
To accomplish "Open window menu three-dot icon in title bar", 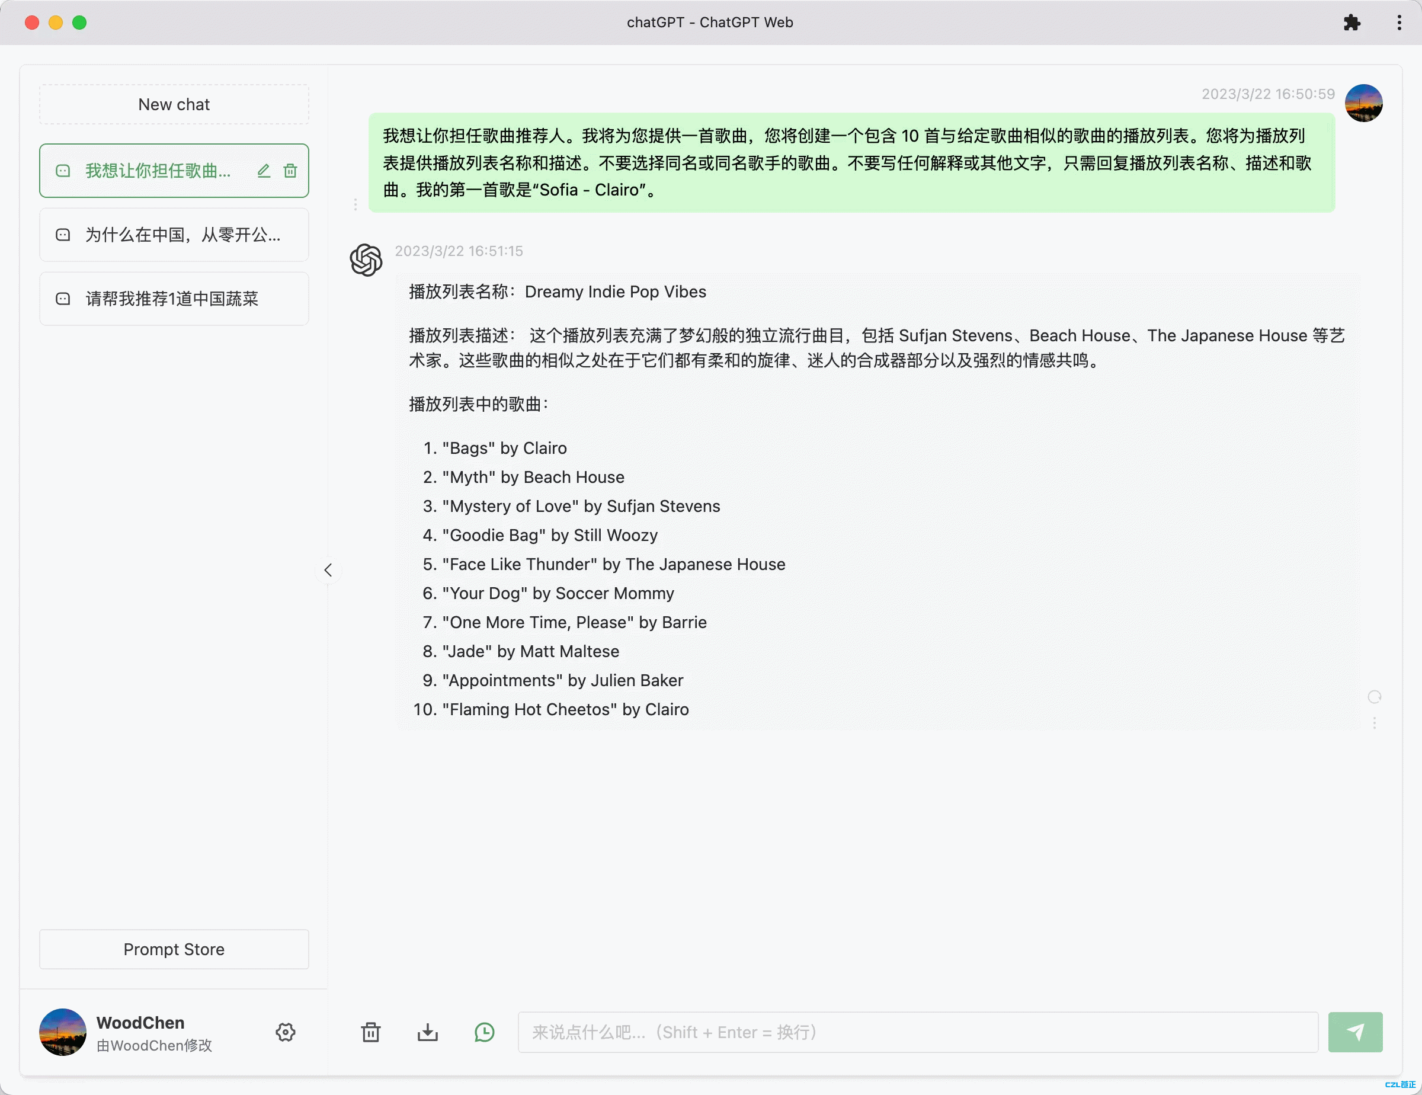I will click(1398, 22).
